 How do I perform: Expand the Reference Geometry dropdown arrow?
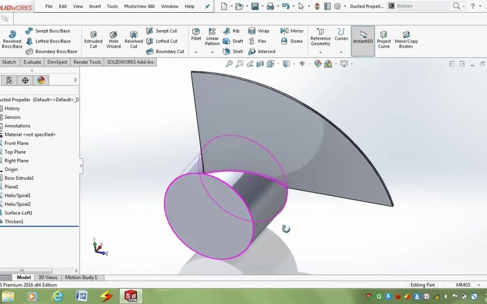[x=320, y=51]
